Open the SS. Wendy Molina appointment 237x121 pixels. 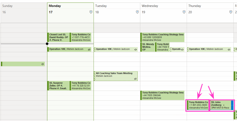coord(148,47)
